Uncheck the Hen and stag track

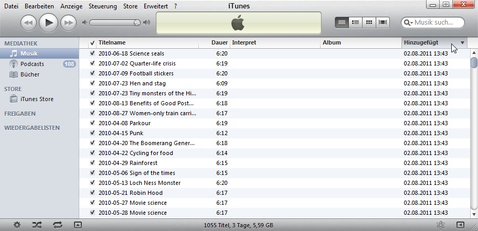pyautogui.click(x=92, y=83)
